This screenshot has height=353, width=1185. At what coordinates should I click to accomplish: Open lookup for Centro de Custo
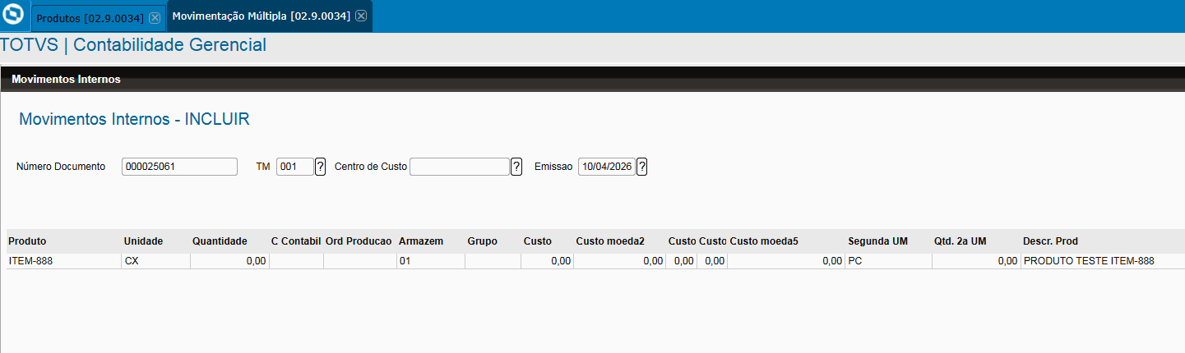pyautogui.click(x=516, y=167)
